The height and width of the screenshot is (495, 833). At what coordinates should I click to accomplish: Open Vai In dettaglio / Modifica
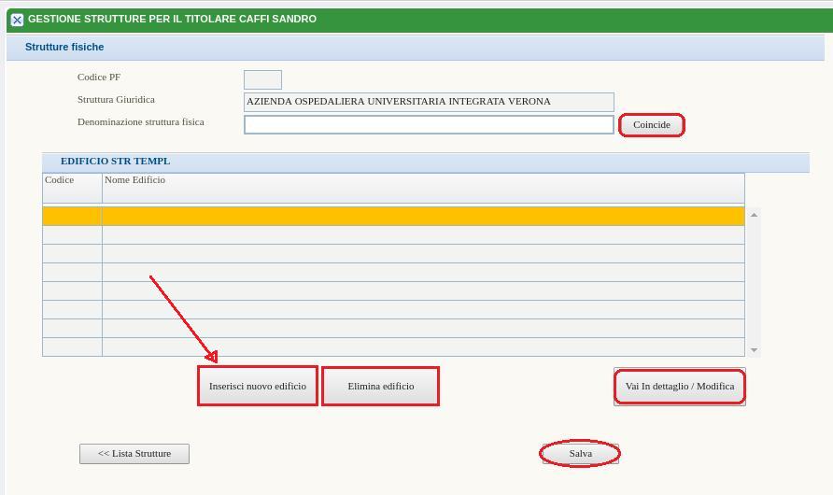tap(679, 386)
